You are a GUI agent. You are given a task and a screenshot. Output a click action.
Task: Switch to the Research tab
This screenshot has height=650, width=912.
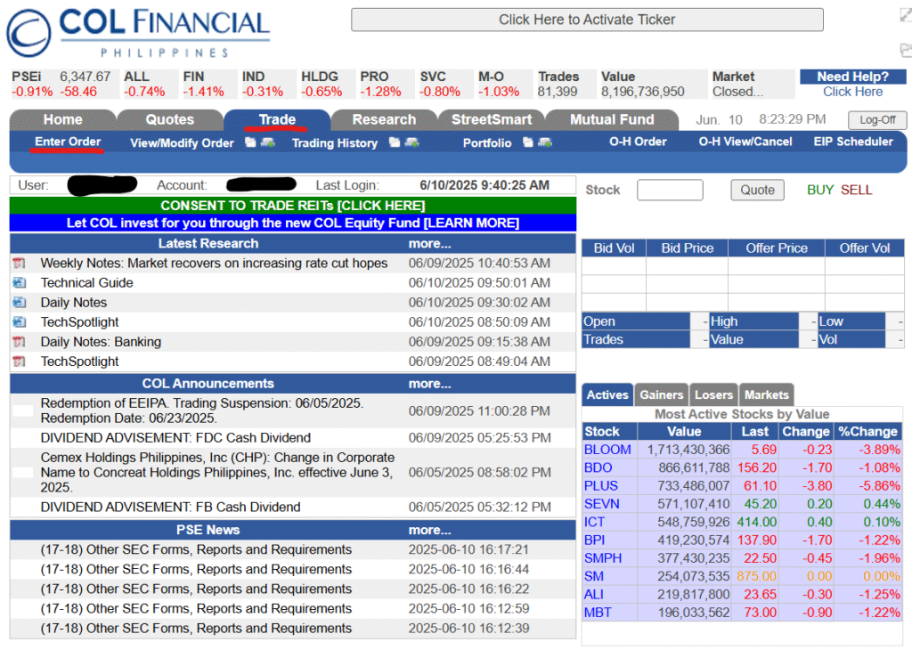[384, 120]
